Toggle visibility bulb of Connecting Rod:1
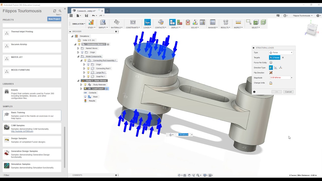 tap(88, 68)
